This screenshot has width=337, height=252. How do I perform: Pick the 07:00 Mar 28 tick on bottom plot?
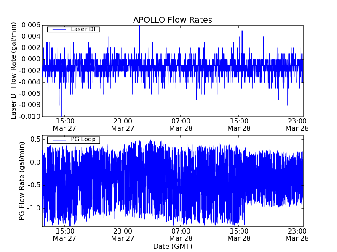click(181, 234)
